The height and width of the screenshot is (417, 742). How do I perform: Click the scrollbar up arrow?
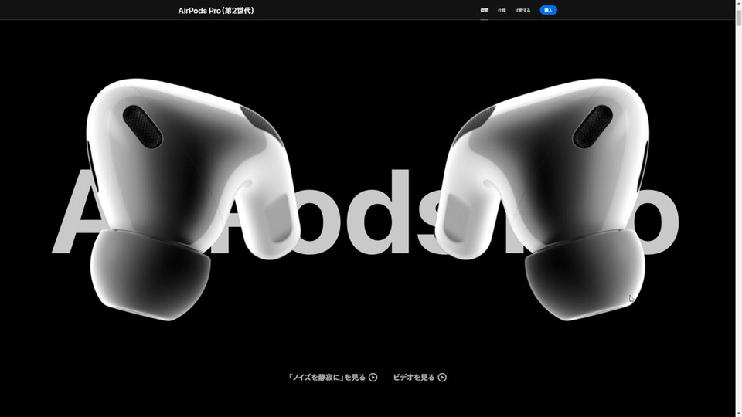click(x=738, y=4)
